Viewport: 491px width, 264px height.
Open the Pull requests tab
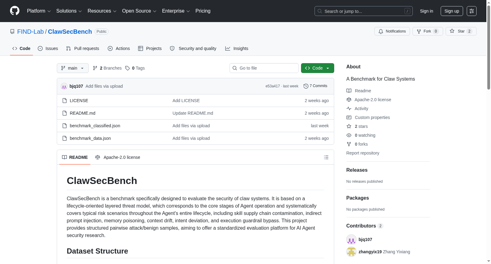[x=83, y=48]
